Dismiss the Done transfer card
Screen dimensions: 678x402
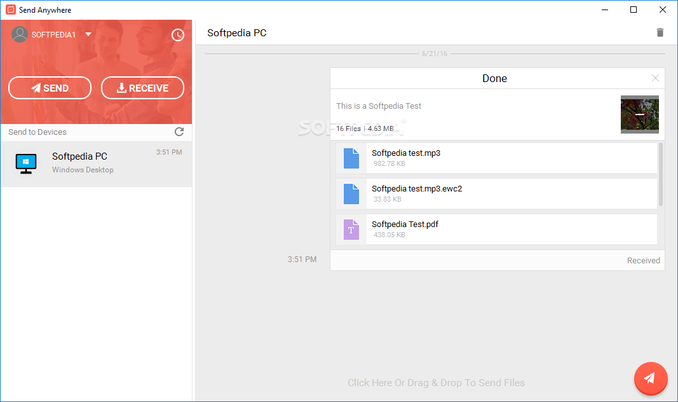click(x=655, y=78)
